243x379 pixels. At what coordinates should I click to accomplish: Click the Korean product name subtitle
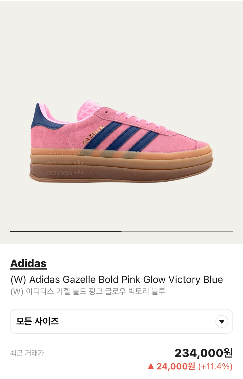[88, 291]
